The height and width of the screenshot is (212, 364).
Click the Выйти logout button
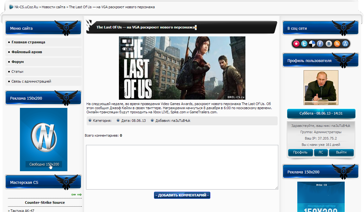[341, 153]
